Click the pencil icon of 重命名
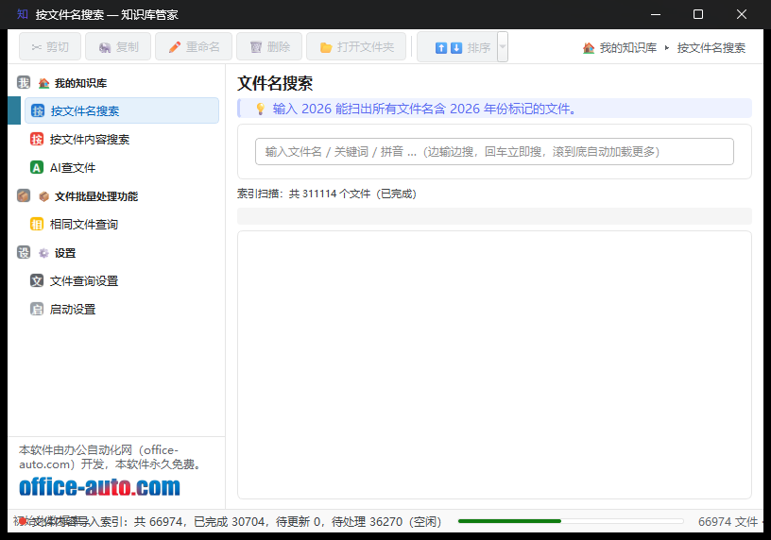This screenshot has width=771, height=540. 175,47
